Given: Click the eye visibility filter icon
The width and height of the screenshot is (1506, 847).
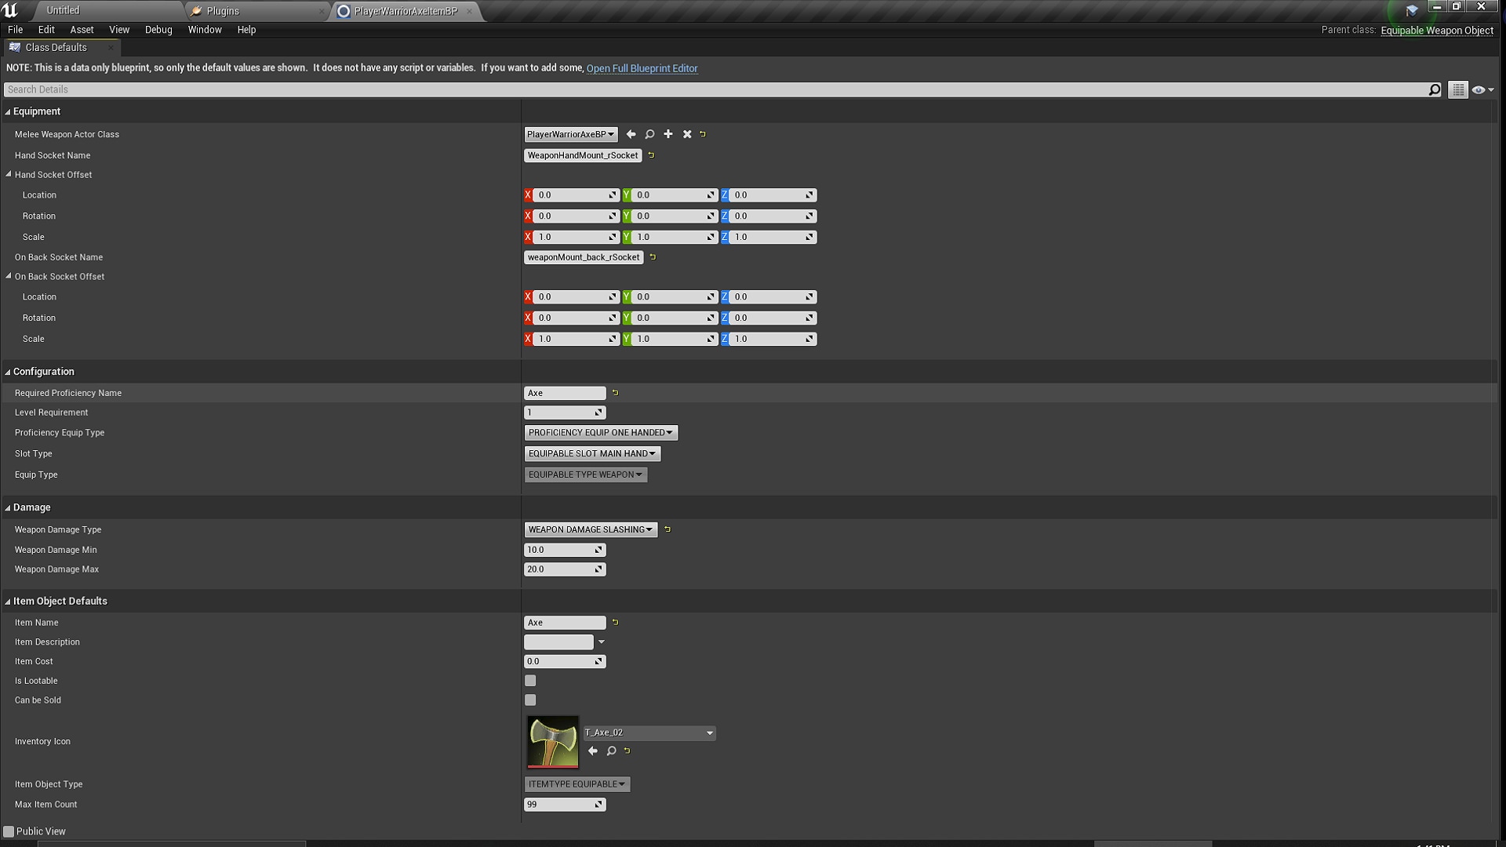Looking at the screenshot, I should click(1480, 89).
